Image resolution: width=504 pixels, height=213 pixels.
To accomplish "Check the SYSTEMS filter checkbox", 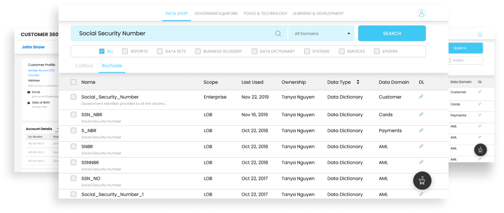I will coord(307,51).
